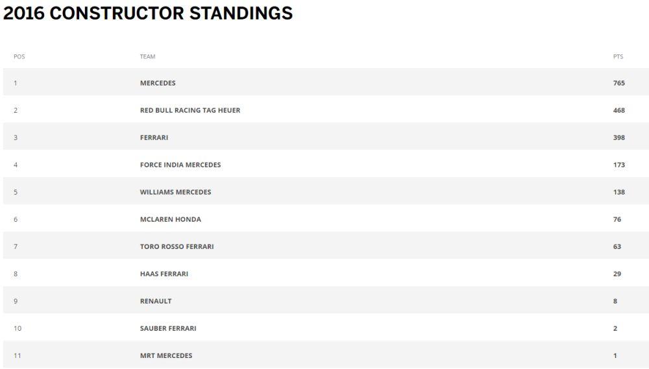Click the Force India Mercedes team link
The width and height of the screenshot is (649, 369).
coord(180,165)
